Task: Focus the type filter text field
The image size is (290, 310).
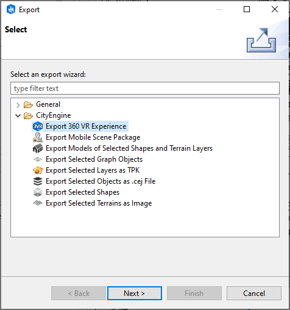Action: point(145,88)
